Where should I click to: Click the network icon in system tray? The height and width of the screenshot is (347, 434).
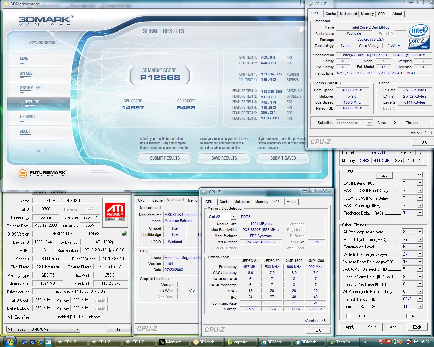(409, 342)
